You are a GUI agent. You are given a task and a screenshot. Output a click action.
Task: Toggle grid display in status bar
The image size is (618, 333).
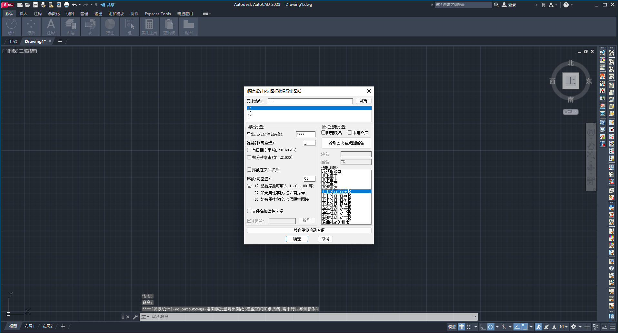(462, 327)
